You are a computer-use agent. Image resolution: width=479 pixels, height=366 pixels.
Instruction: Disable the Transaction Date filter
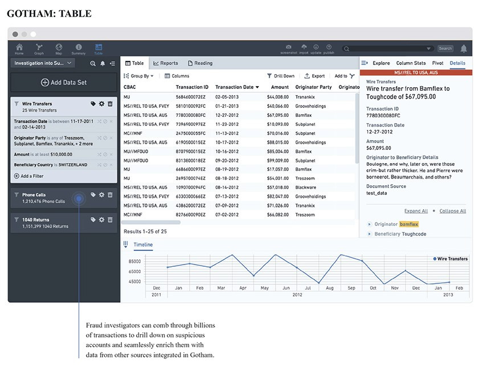(x=105, y=121)
